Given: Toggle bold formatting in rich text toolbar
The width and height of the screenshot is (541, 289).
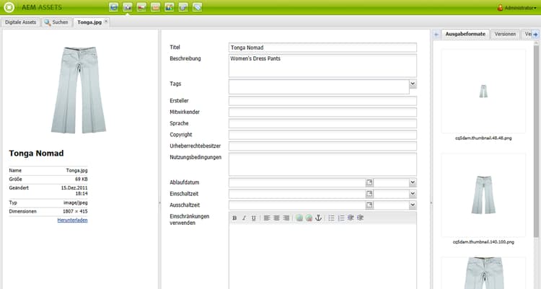Looking at the screenshot, I should 234,218.
